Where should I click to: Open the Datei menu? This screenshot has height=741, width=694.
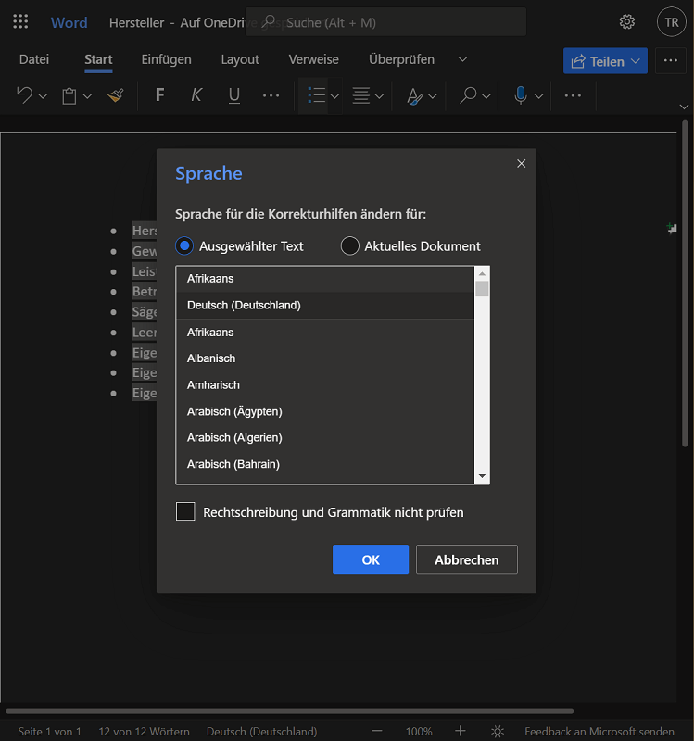[34, 59]
